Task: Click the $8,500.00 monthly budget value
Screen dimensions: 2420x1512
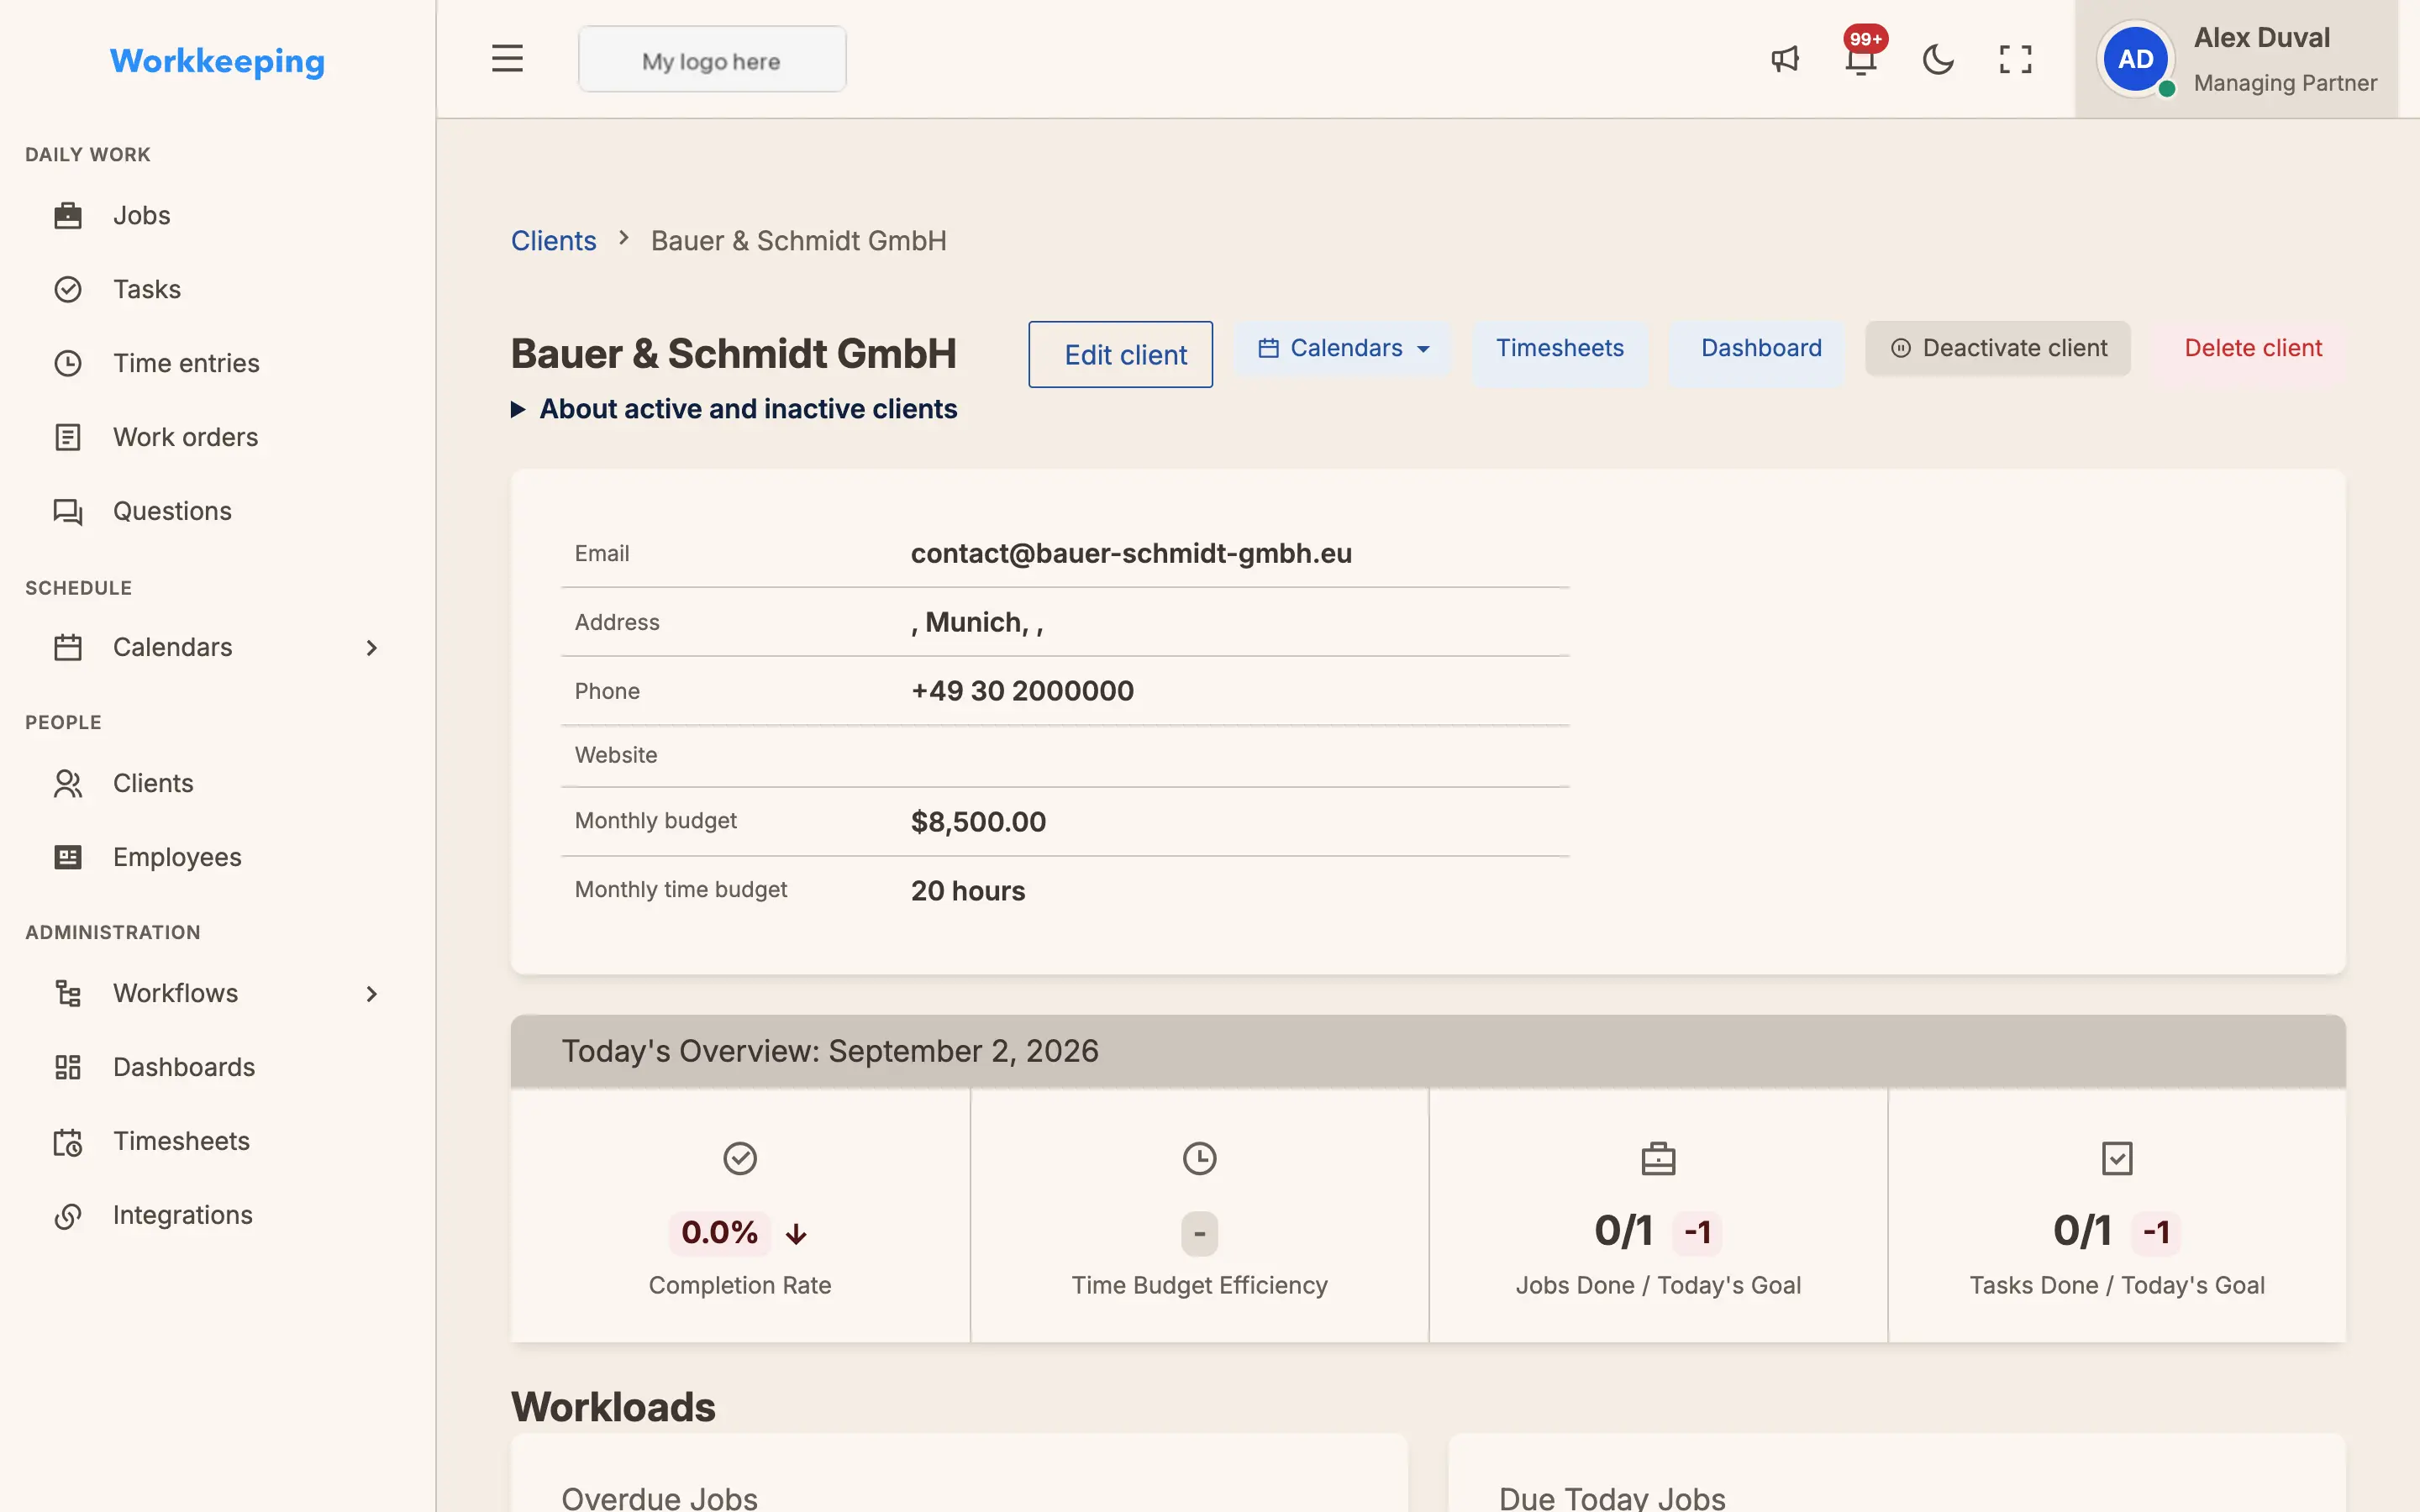Action: point(978,822)
